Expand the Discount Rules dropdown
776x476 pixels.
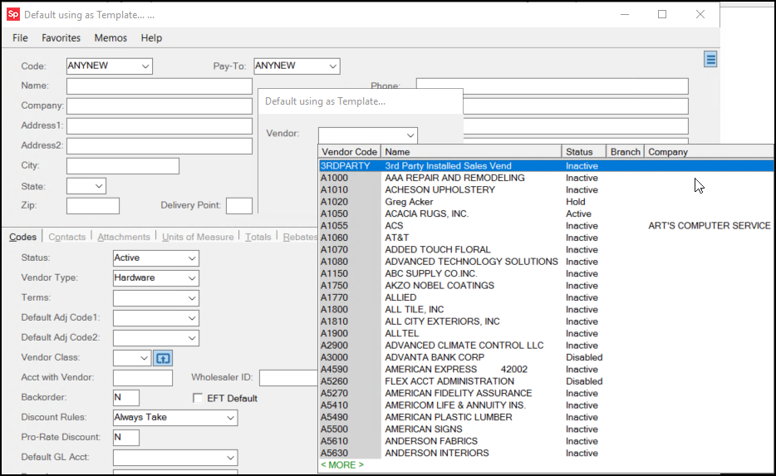(x=230, y=418)
